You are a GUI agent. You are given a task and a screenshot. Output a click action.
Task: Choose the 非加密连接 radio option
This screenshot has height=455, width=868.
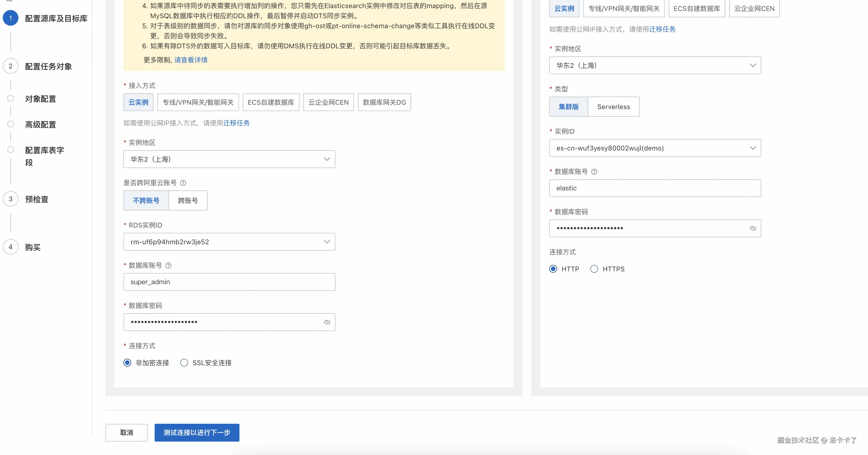[x=127, y=363]
